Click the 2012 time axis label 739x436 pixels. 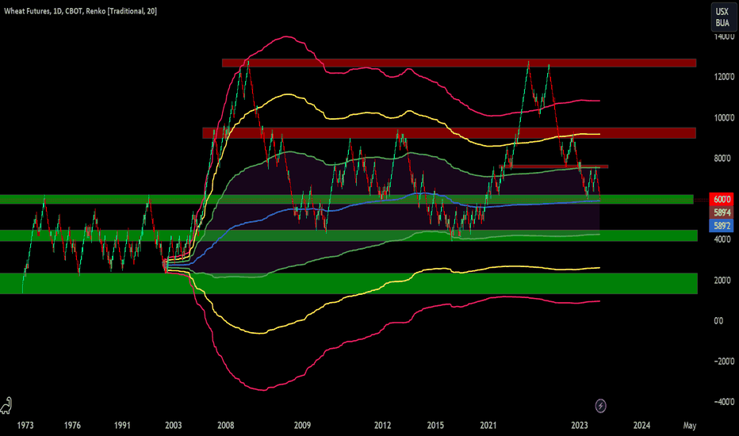click(383, 425)
